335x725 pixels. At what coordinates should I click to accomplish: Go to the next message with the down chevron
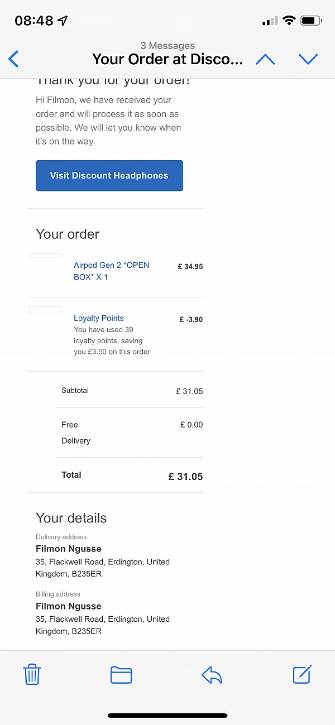click(308, 59)
